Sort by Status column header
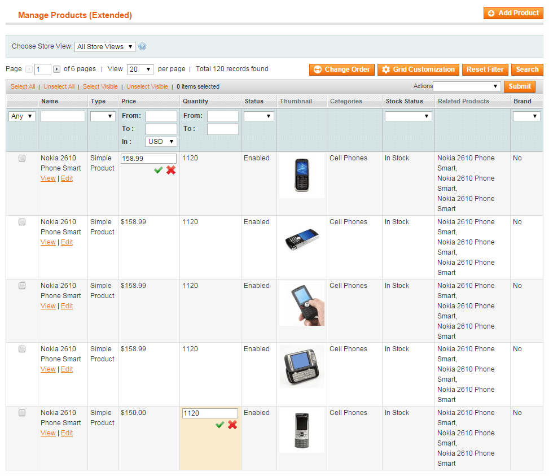The image size is (549, 476). pos(254,101)
